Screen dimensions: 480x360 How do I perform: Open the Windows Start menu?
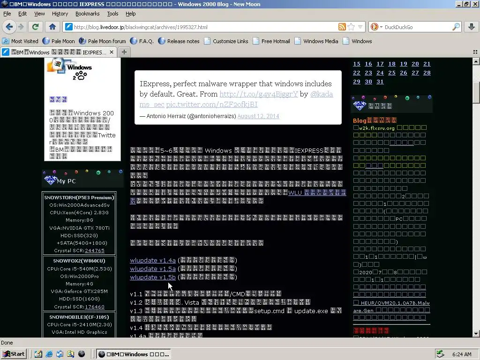[x=14, y=354]
